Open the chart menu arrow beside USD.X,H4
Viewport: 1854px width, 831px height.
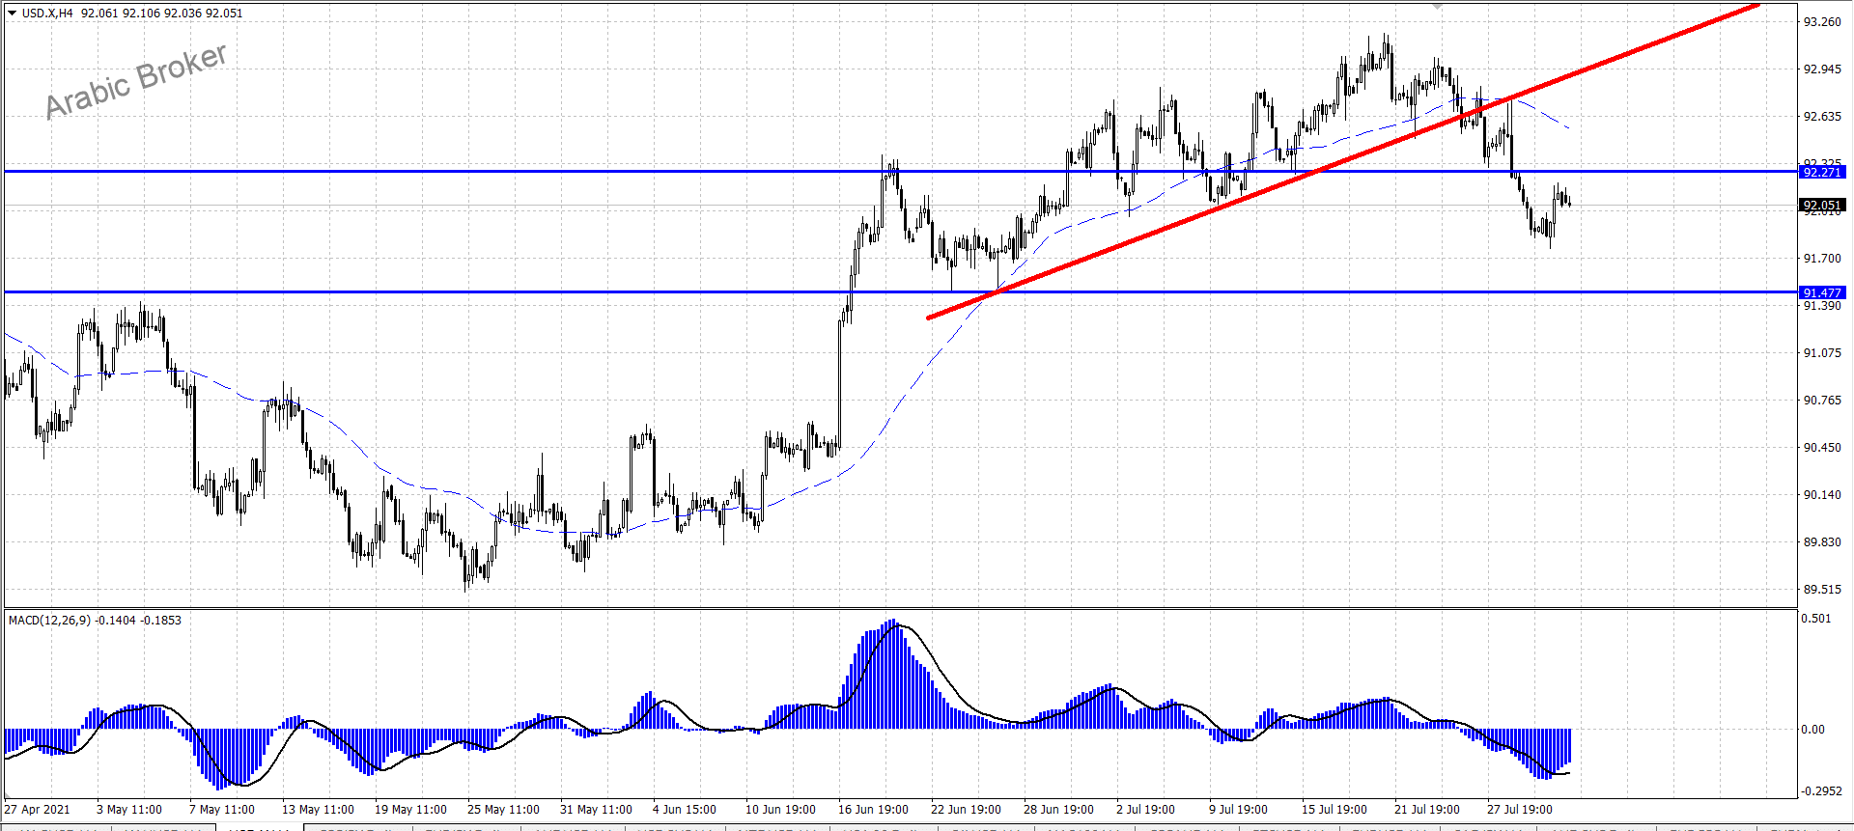(13, 14)
